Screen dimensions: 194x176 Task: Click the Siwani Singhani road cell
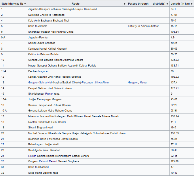pos(40,128)
